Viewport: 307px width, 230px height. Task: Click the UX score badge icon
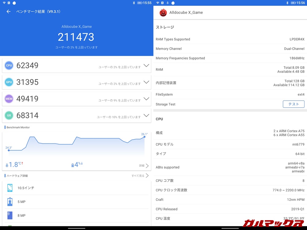(9, 115)
